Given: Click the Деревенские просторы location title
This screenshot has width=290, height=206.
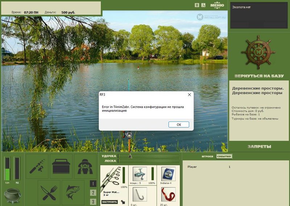Looking at the screenshot, I should click(x=258, y=91).
